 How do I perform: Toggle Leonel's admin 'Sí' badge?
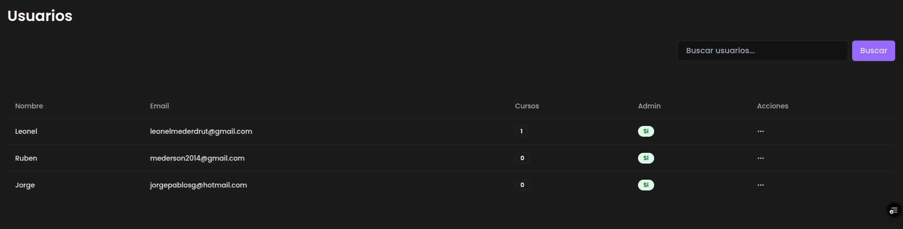pyautogui.click(x=646, y=131)
